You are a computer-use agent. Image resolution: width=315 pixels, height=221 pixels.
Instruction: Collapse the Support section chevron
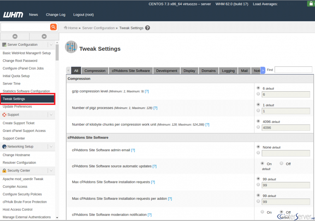(x=51, y=115)
